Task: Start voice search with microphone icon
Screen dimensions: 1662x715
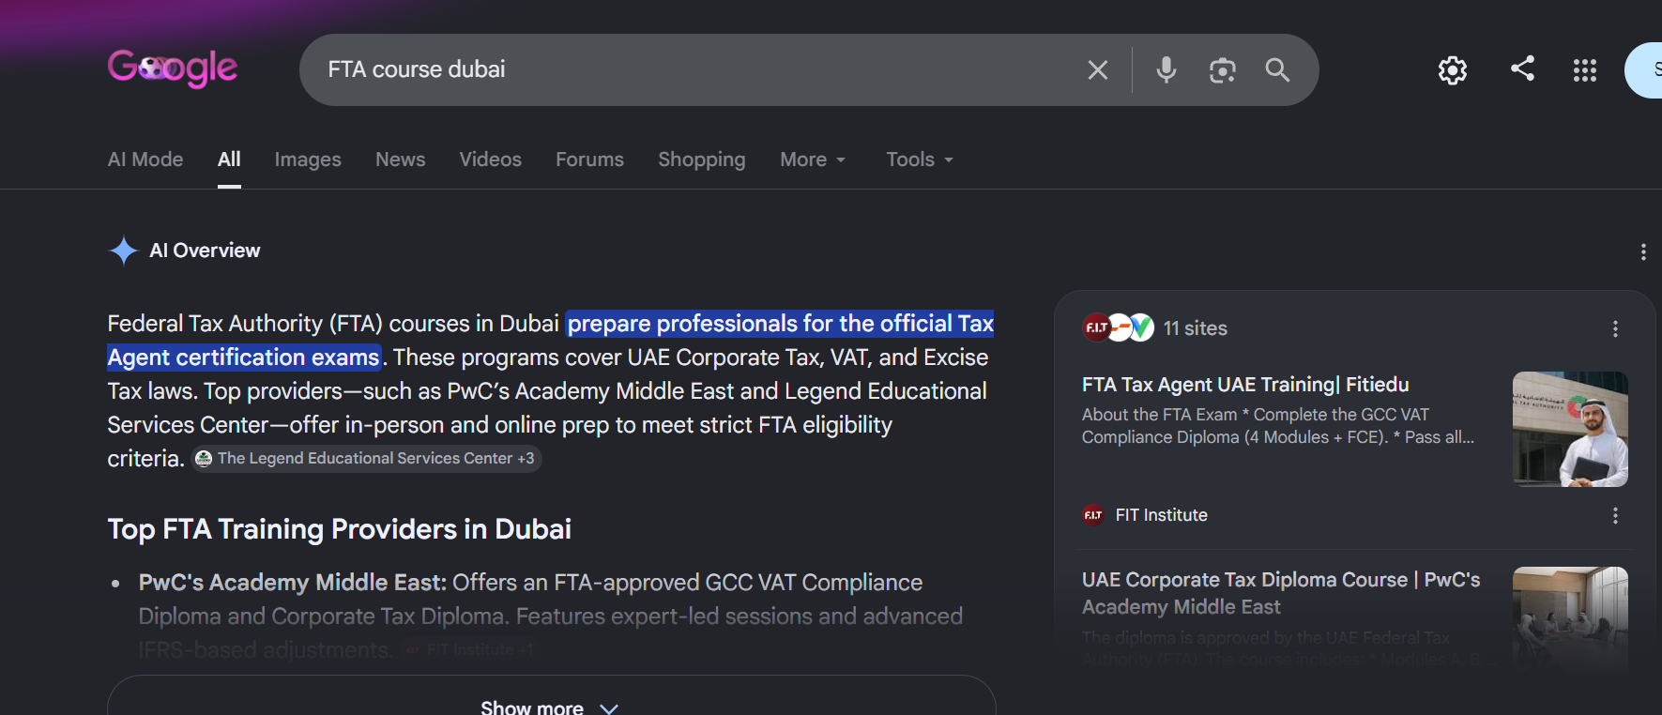Action: pos(1166,69)
